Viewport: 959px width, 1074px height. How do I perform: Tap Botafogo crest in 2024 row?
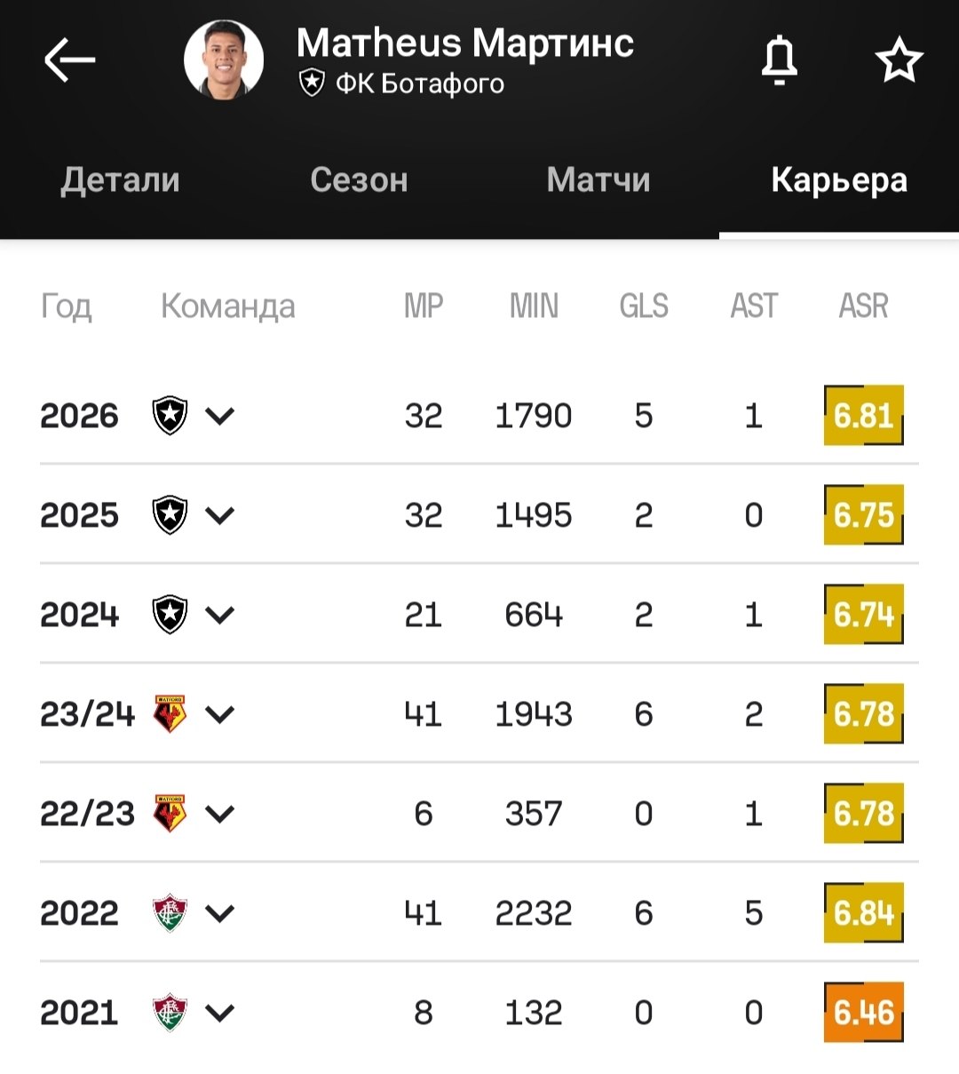click(170, 614)
